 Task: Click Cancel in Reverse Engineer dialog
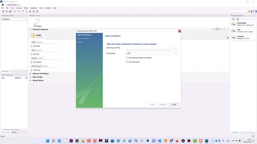(174, 104)
